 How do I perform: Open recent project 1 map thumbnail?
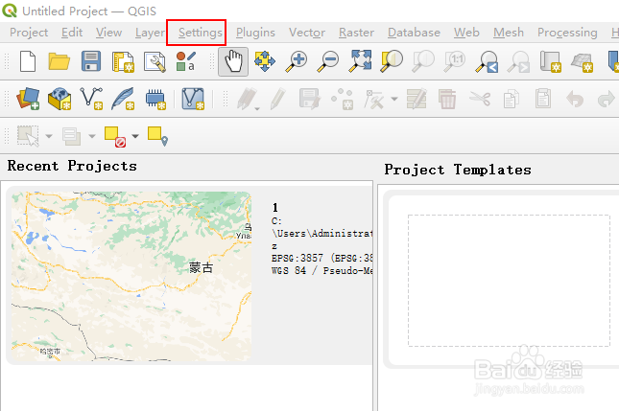click(x=131, y=276)
